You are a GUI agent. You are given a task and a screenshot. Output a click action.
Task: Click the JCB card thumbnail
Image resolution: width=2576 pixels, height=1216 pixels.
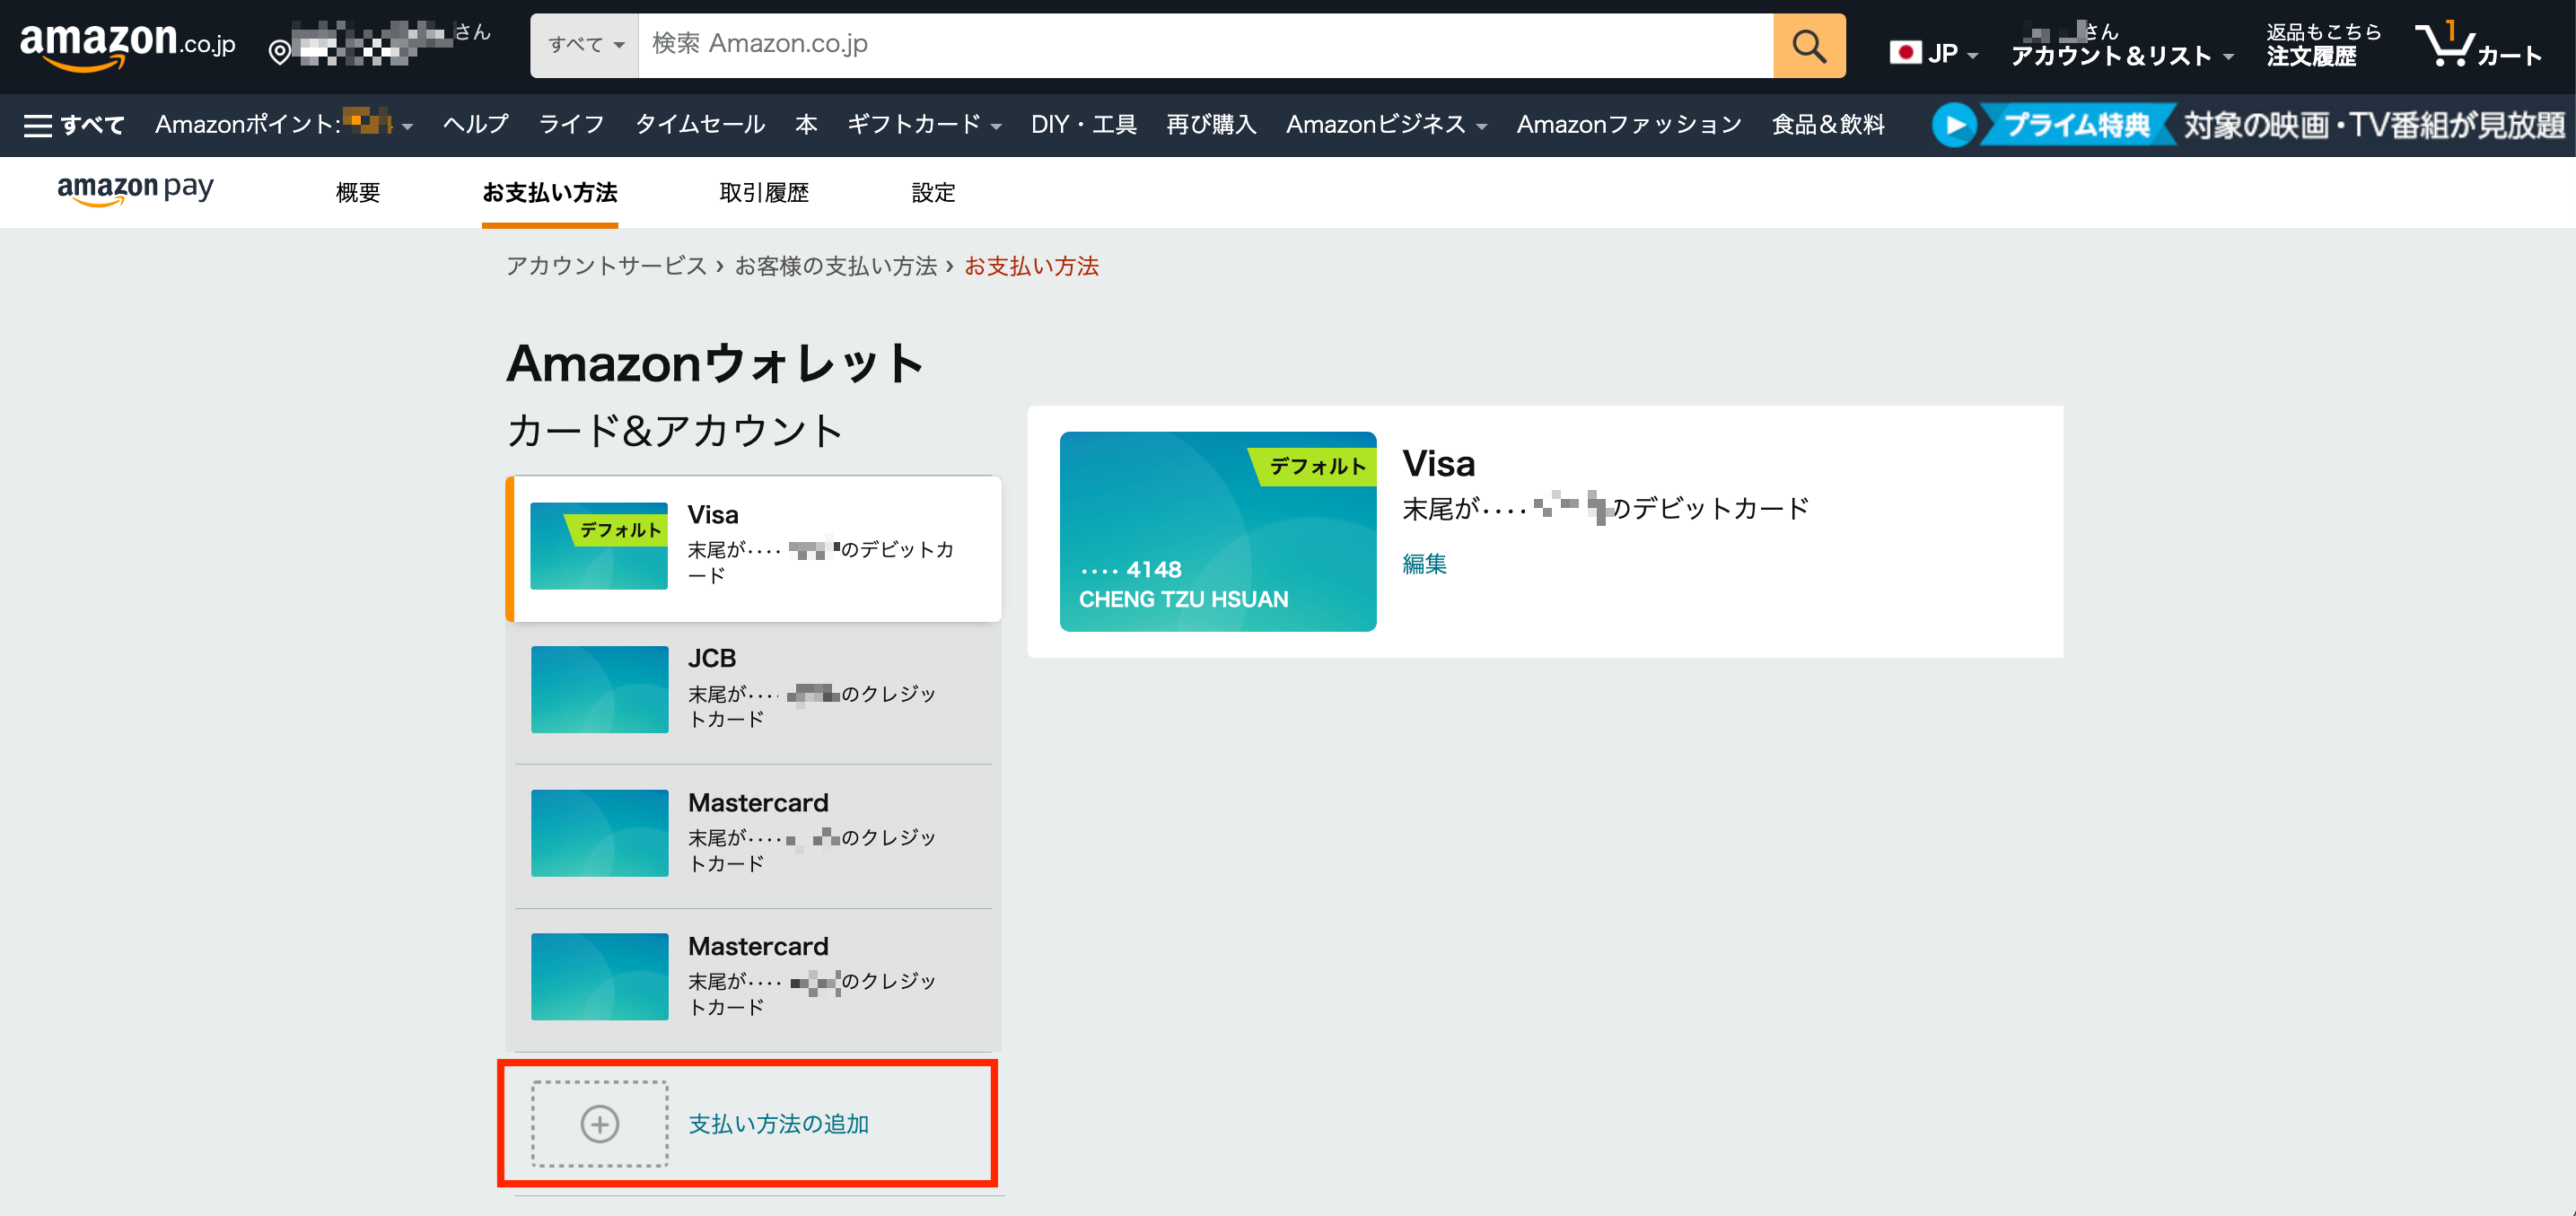tap(599, 689)
